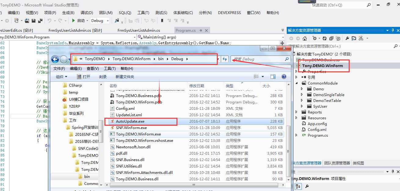Image resolution: width=400 pixels, height=191 pixels.
Task: Click the 打开 button in Explorer toolbar
Action: pyautogui.click(x=83, y=77)
